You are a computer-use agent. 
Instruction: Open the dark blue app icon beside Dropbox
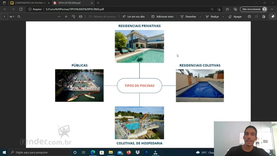tap(146, 152)
